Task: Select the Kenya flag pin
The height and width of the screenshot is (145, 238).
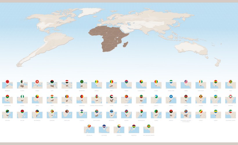Action: [186, 96]
